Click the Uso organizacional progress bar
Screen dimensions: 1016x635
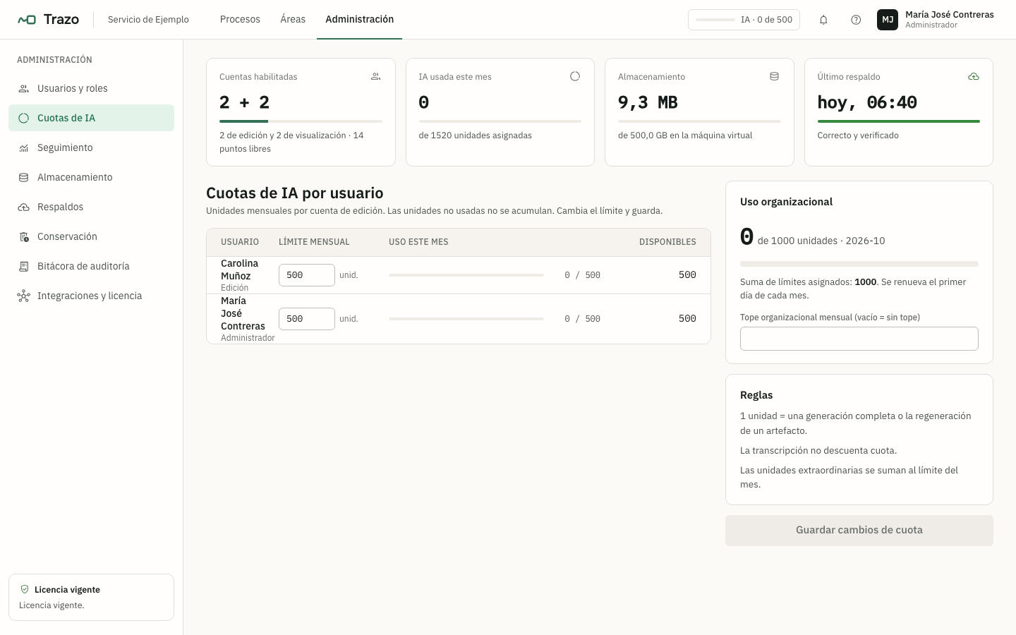pyautogui.click(x=859, y=264)
